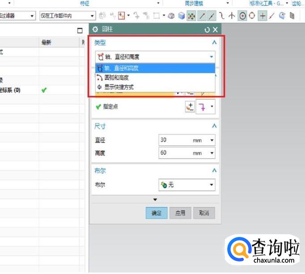Image resolution: width=305 pixels, height=274 pixels.
Task: Click the plus crosshair snap icon in toolbar
Action: coord(263,16)
